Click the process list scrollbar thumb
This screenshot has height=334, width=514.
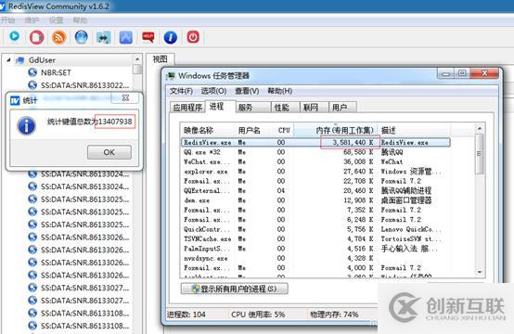480,153
